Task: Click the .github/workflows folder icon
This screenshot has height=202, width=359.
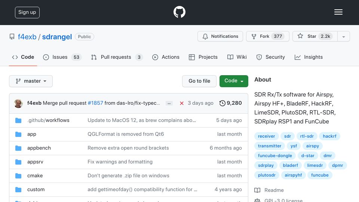Action: click(18, 120)
